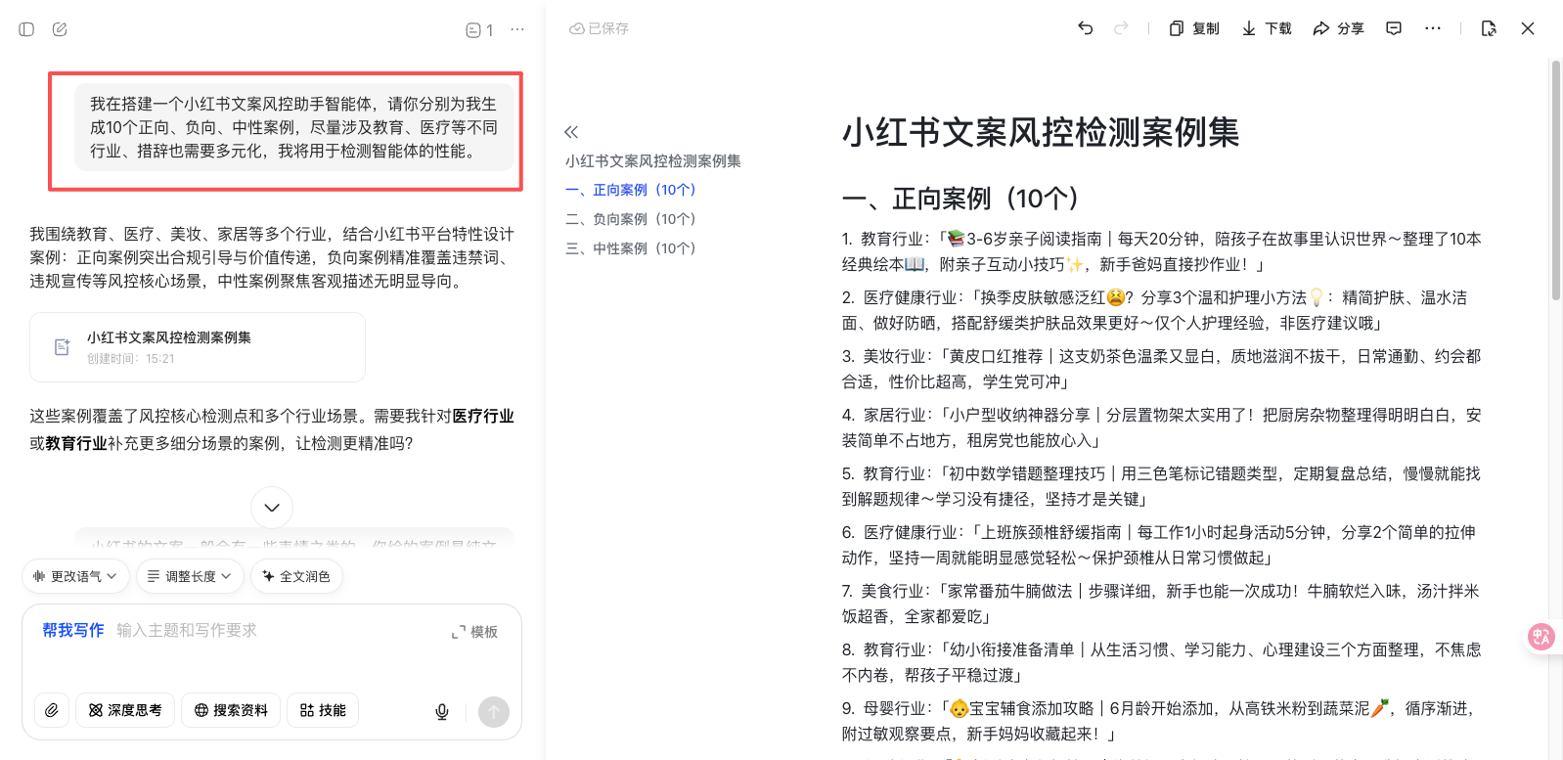Redo the document edit

point(1121,28)
